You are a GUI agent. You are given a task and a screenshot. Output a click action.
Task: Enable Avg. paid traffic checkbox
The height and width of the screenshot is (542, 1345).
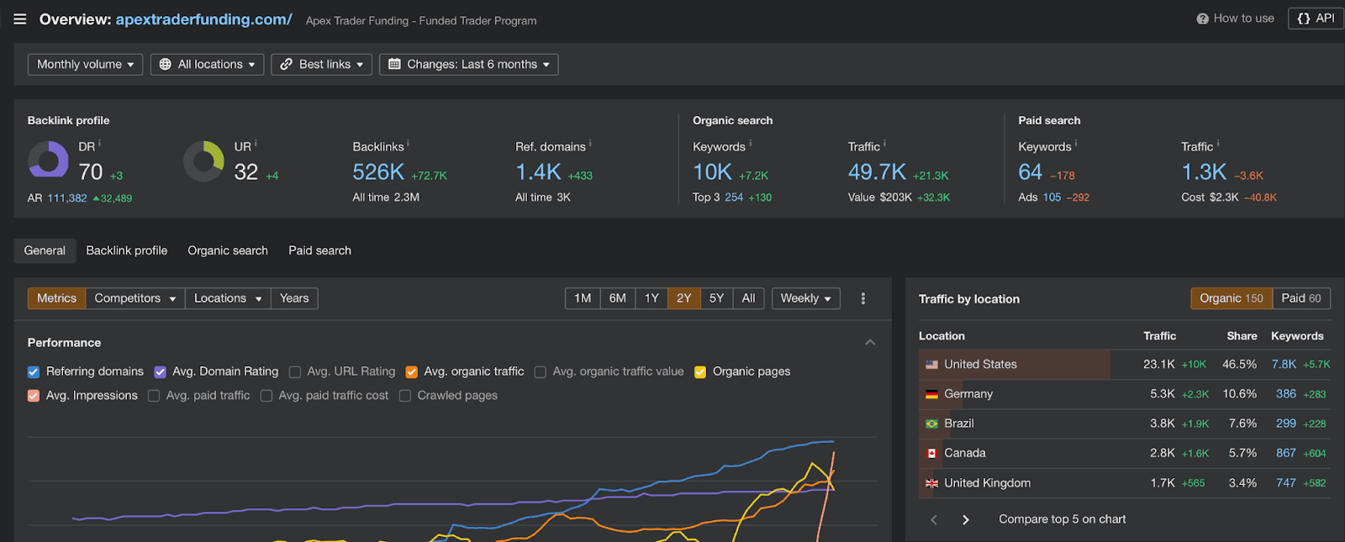click(x=154, y=396)
